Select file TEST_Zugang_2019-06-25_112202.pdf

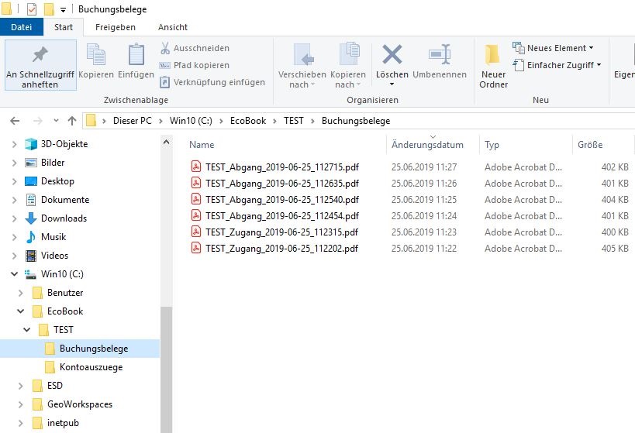pyautogui.click(x=281, y=249)
